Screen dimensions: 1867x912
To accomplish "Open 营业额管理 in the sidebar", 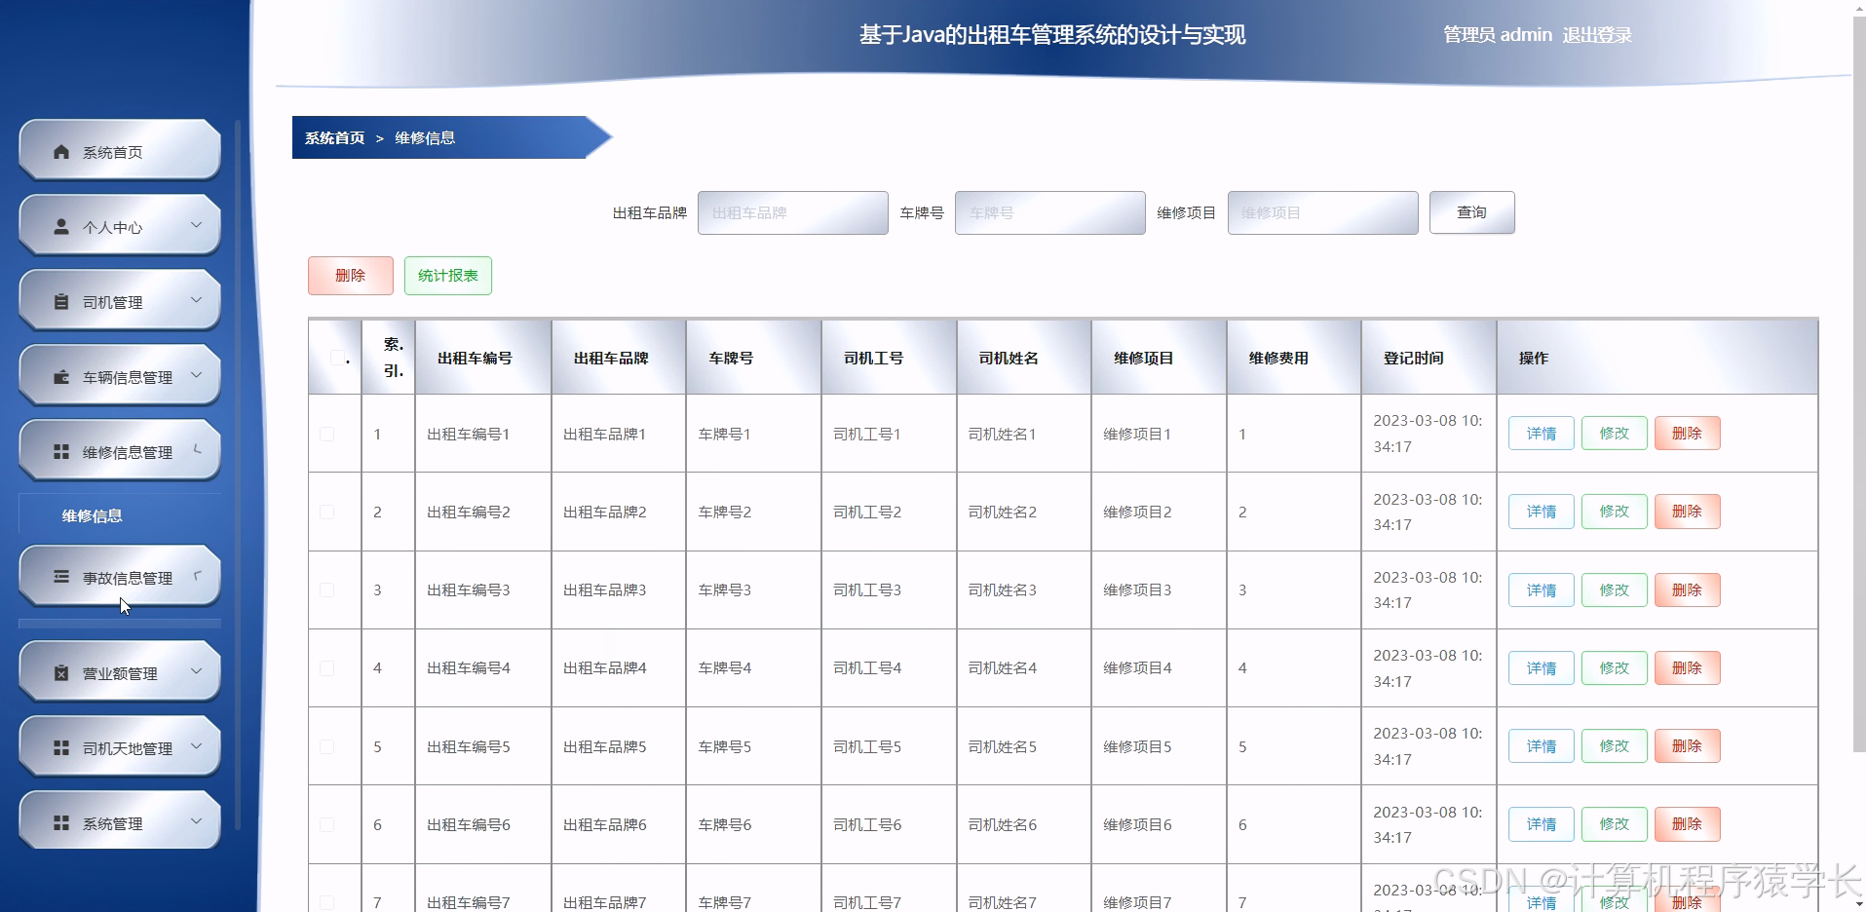I will [120, 672].
